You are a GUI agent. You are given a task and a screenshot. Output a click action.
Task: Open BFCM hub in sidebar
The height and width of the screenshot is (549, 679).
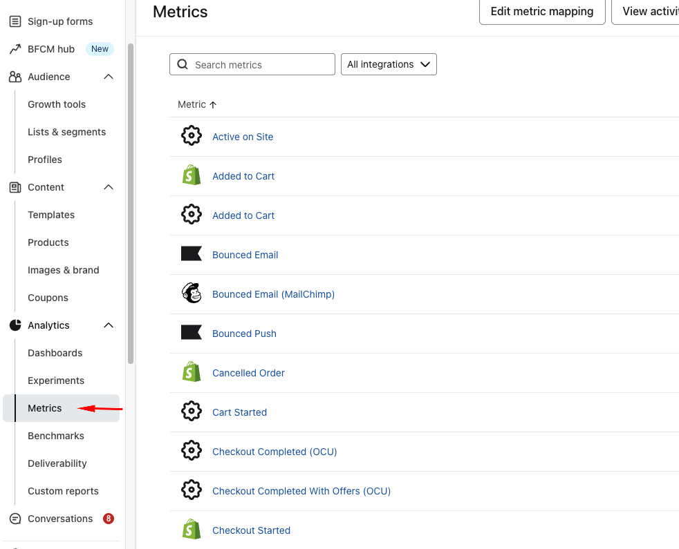(x=51, y=49)
